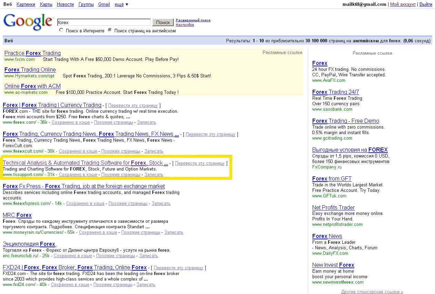Click Записать for enc.fxeuroclub.ru result
Viewport: 435px width, 294px height.
(149, 256)
